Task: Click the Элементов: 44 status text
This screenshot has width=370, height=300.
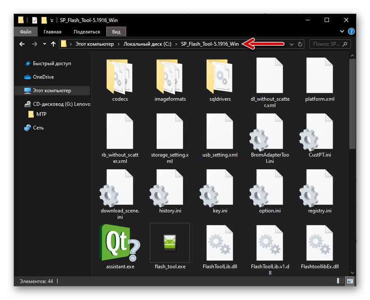Action: pos(36,281)
